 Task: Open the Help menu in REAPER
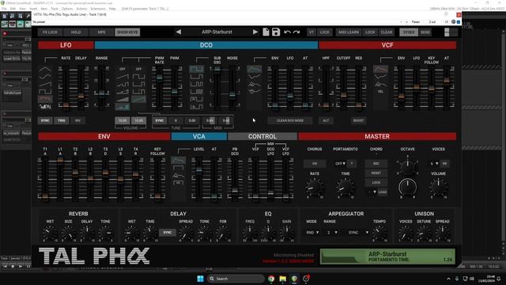tap(112, 9)
